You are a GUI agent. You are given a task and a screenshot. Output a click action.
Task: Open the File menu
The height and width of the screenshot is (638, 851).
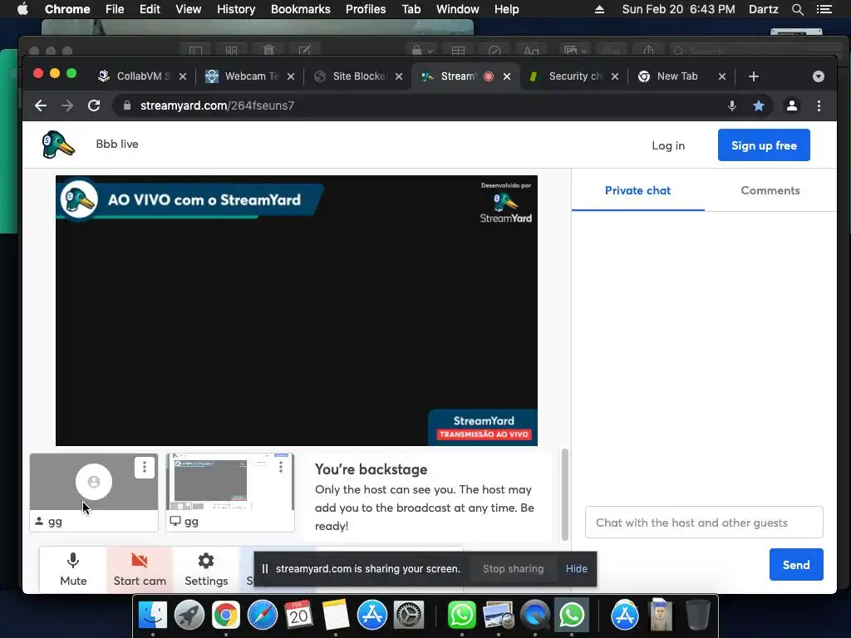115,9
